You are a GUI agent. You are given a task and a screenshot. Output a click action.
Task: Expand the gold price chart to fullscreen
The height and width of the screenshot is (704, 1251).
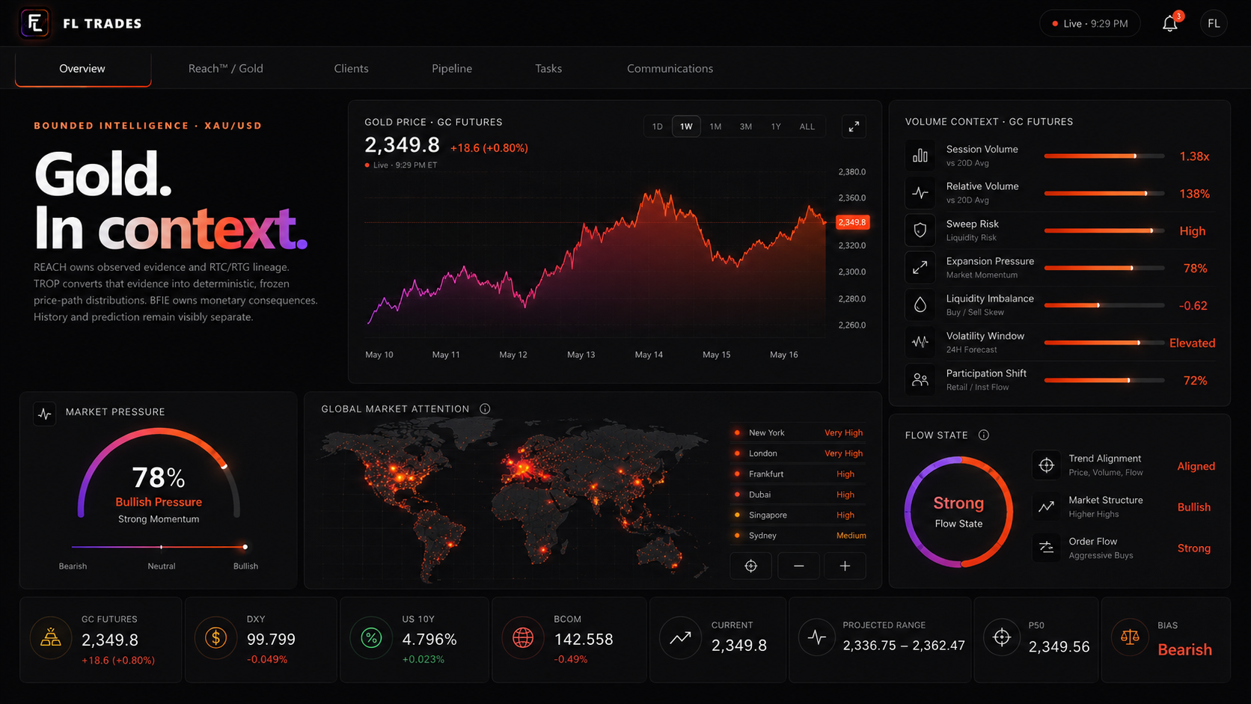[854, 126]
